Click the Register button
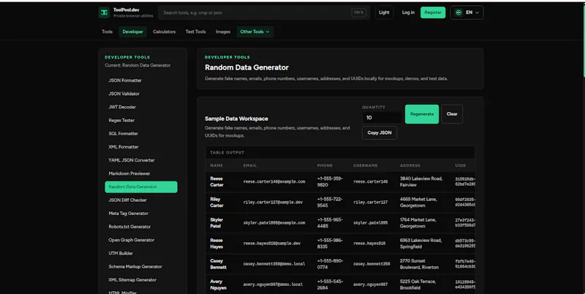 point(433,12)
